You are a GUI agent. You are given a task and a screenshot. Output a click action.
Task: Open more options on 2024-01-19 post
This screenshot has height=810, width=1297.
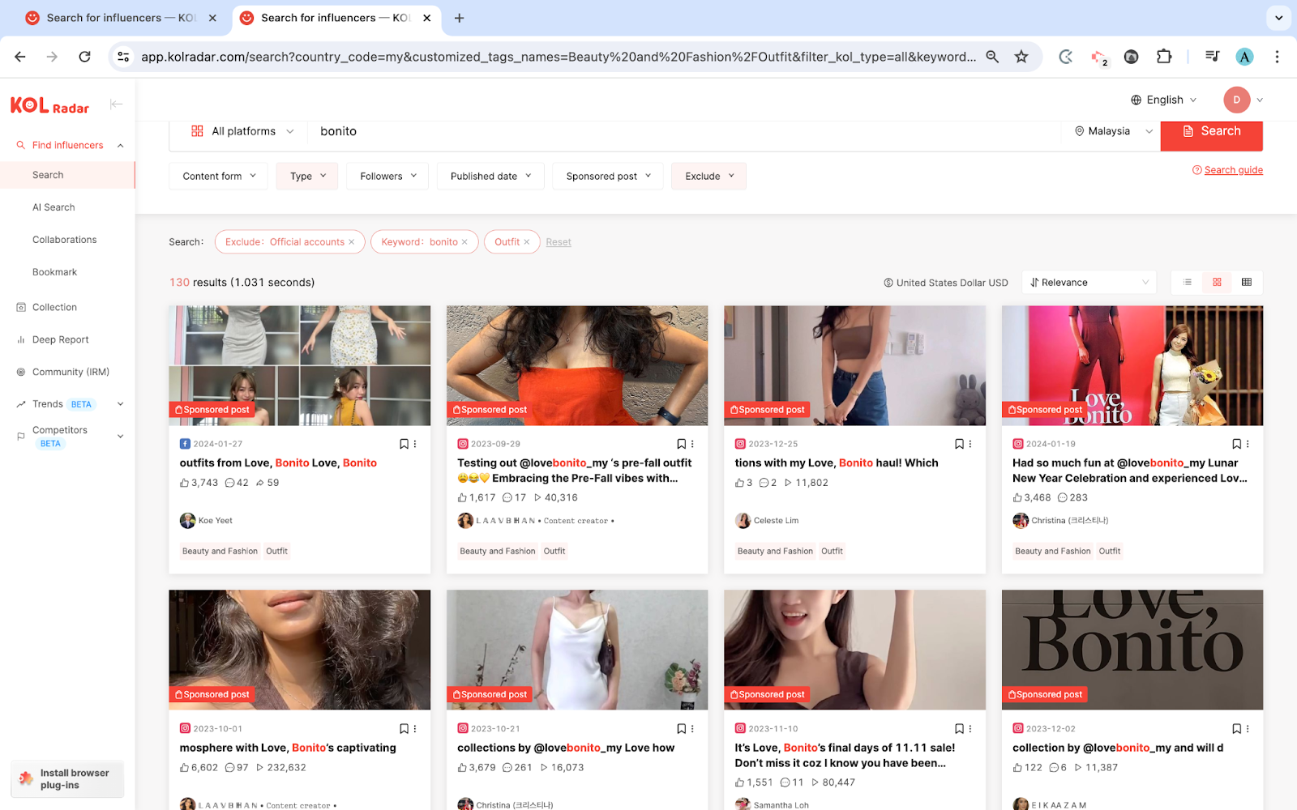[x=1248, y=444]
